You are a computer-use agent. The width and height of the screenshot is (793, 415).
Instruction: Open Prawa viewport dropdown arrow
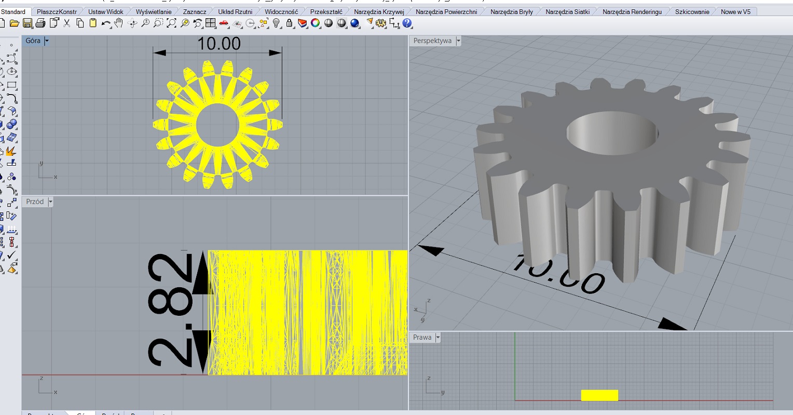pyautogui.click(x=438, y=337)
